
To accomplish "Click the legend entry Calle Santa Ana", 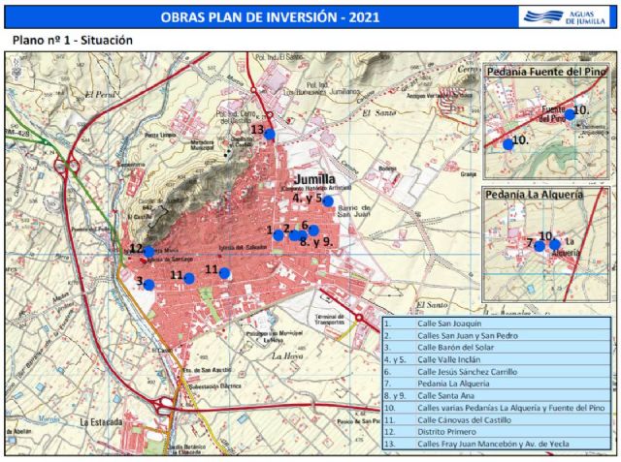I will click(x=497, y=396).
